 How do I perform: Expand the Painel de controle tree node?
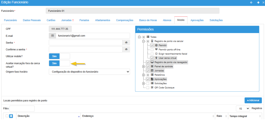click(144, 67)
